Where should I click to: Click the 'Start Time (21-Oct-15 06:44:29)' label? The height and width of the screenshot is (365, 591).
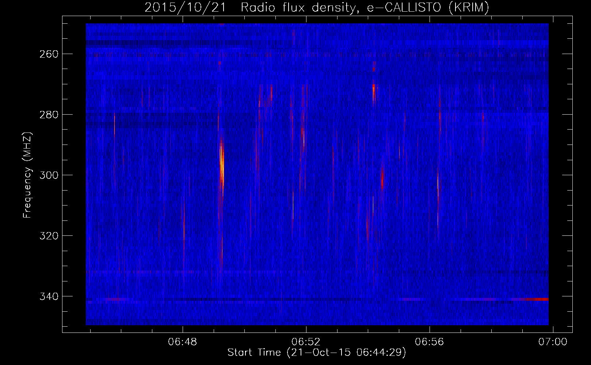pyautogui.click(x=317, y=353)
